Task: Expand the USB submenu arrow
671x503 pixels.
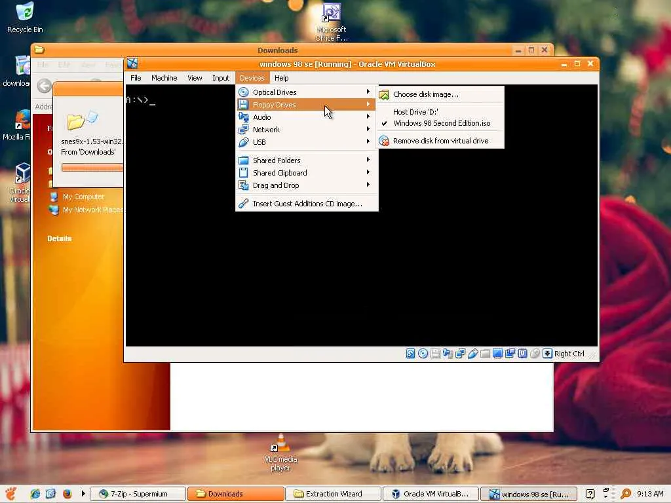Action: pos(368,141)
